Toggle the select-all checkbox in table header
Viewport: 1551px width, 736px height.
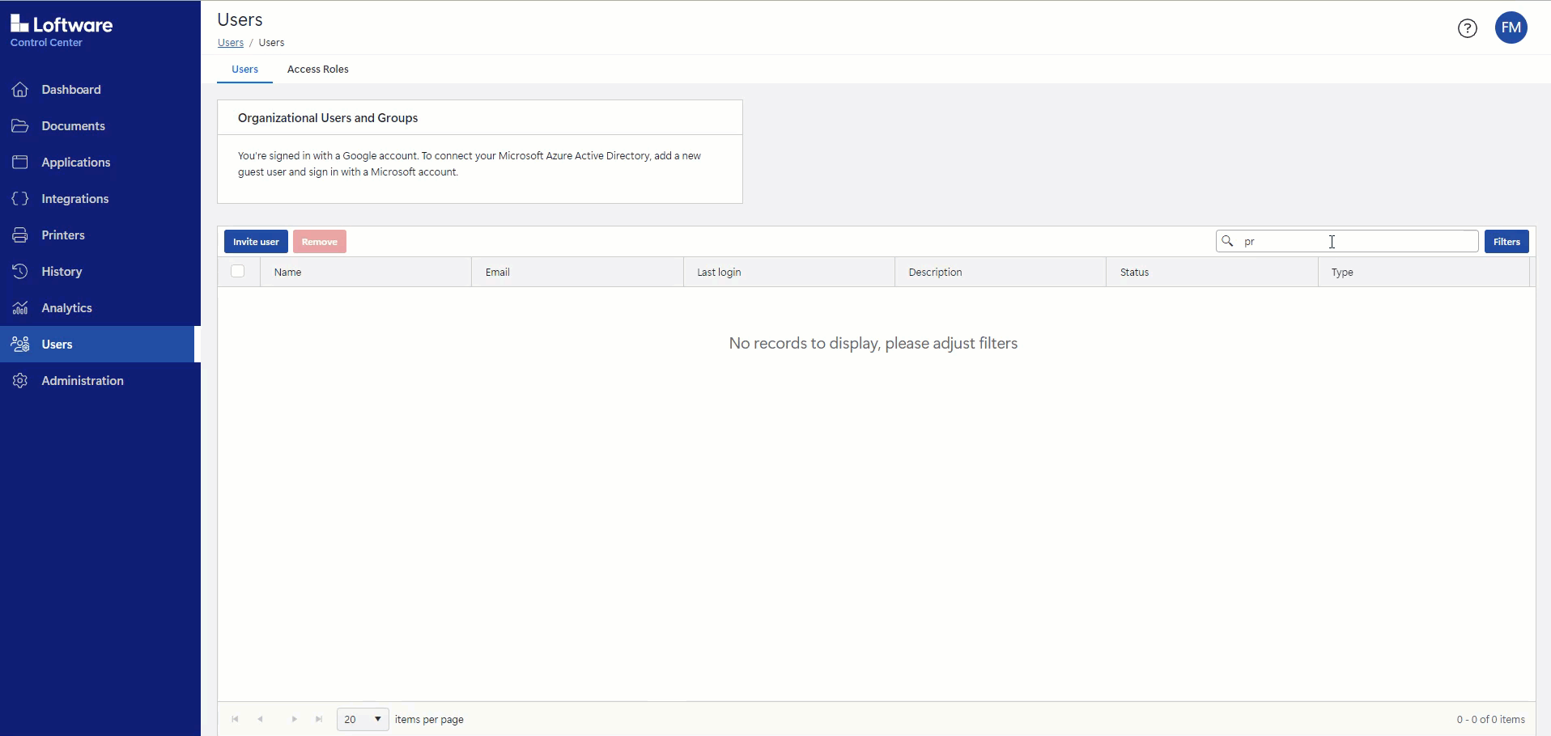238,271
